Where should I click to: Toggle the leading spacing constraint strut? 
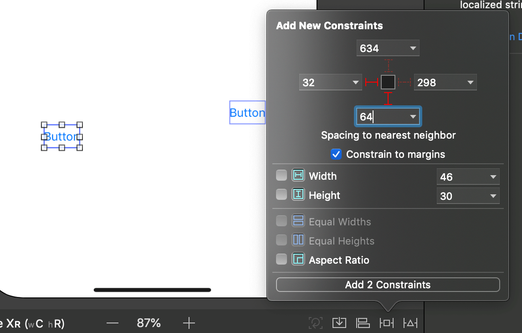pyautogui.click(x=372, y=82)
